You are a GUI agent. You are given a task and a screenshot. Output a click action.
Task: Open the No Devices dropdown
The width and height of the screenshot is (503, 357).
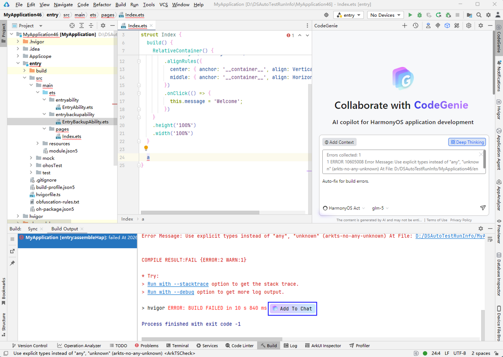(x=385, y=15)
